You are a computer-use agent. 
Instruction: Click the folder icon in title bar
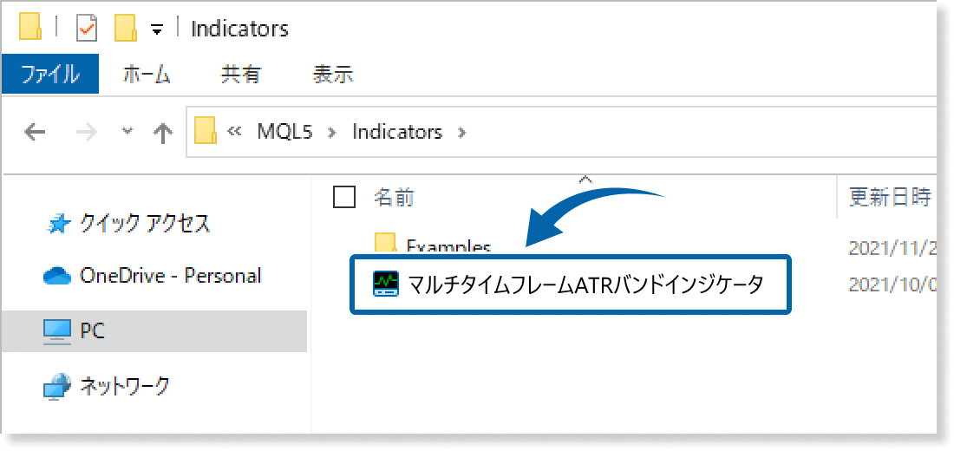click(29, 28)
